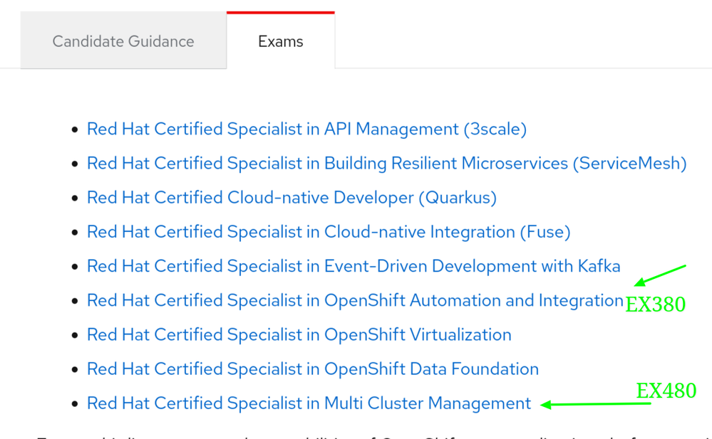Click the bullet before the API Management item
712x439 pixels.
point(75,130)
